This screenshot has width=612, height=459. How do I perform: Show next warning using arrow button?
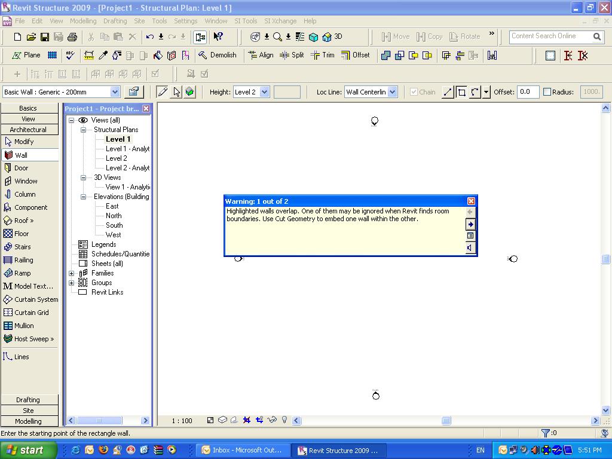[x=470, y=225]
